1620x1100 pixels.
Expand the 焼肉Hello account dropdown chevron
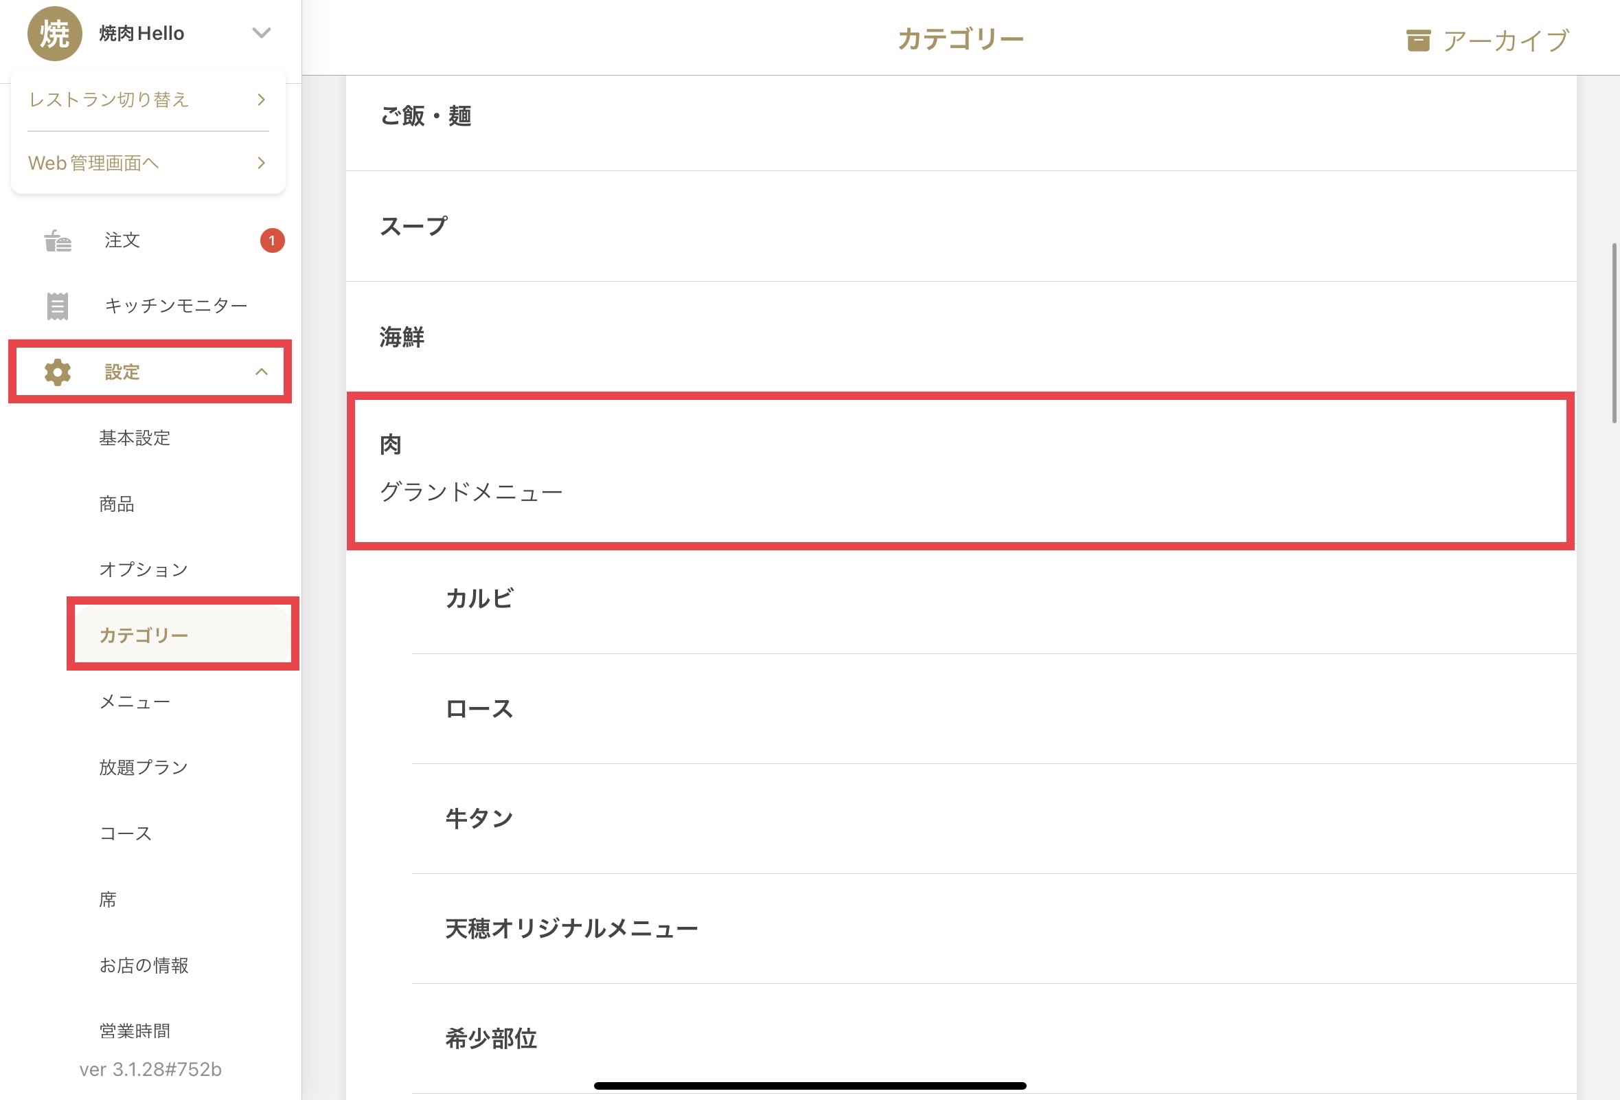point(262,33)
